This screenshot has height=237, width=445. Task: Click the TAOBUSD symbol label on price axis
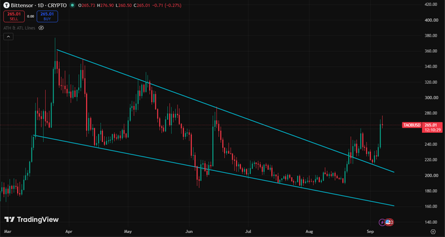[x=412, y=125]
